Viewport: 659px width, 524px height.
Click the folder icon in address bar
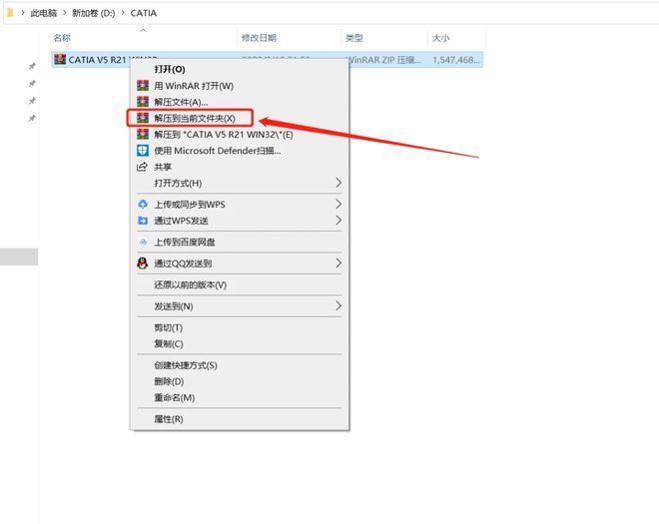click(10, 13)
